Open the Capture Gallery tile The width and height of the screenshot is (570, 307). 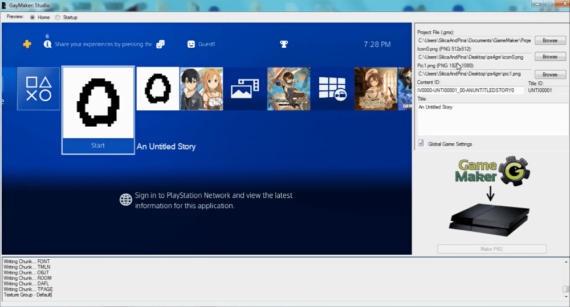point(245,89)
